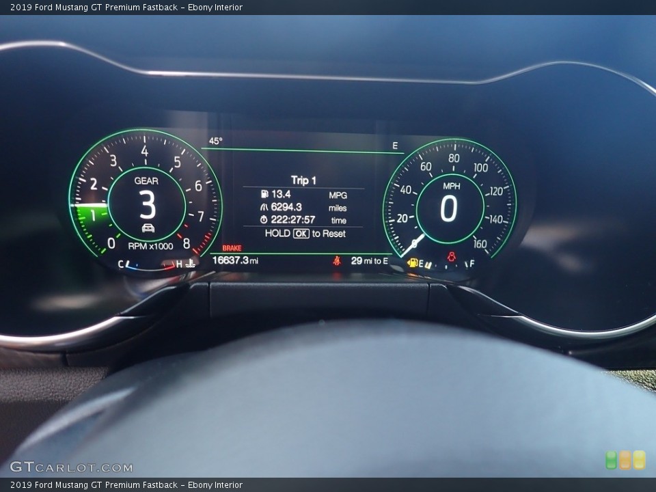The image size is (656, 492).
Task: Click the Trip 1 heading
Action: 303,180
